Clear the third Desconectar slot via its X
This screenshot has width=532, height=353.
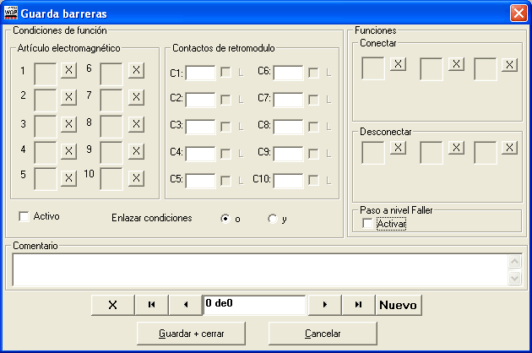click(509, 148)
